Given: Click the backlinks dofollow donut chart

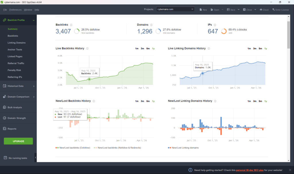Looking at the screenshot, I should click(x=77, y=31).
